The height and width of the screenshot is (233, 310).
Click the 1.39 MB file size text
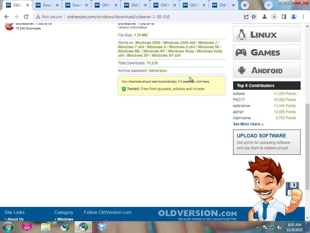point(141,35)
